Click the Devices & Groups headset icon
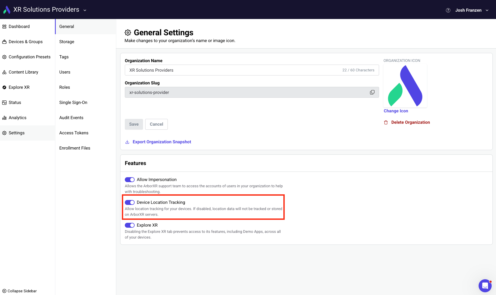 pyautogui.click(x=4, y=42)
